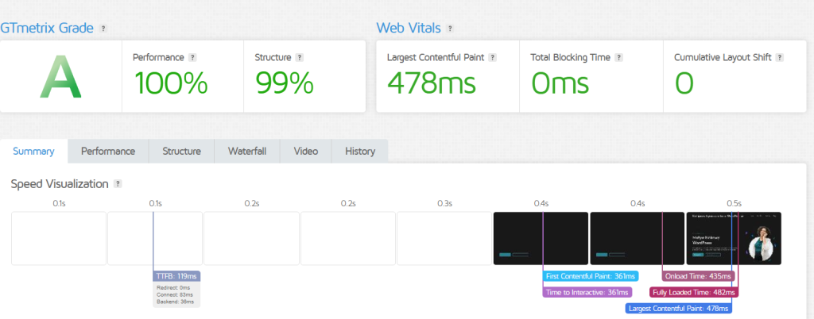Click Total Blocking Time help icon

618,57
